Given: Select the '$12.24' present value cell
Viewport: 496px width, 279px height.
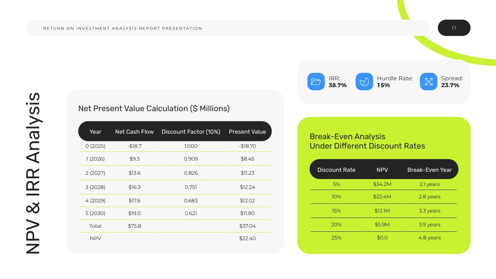Looking at the screenshot, I should [x=248, y=187].
